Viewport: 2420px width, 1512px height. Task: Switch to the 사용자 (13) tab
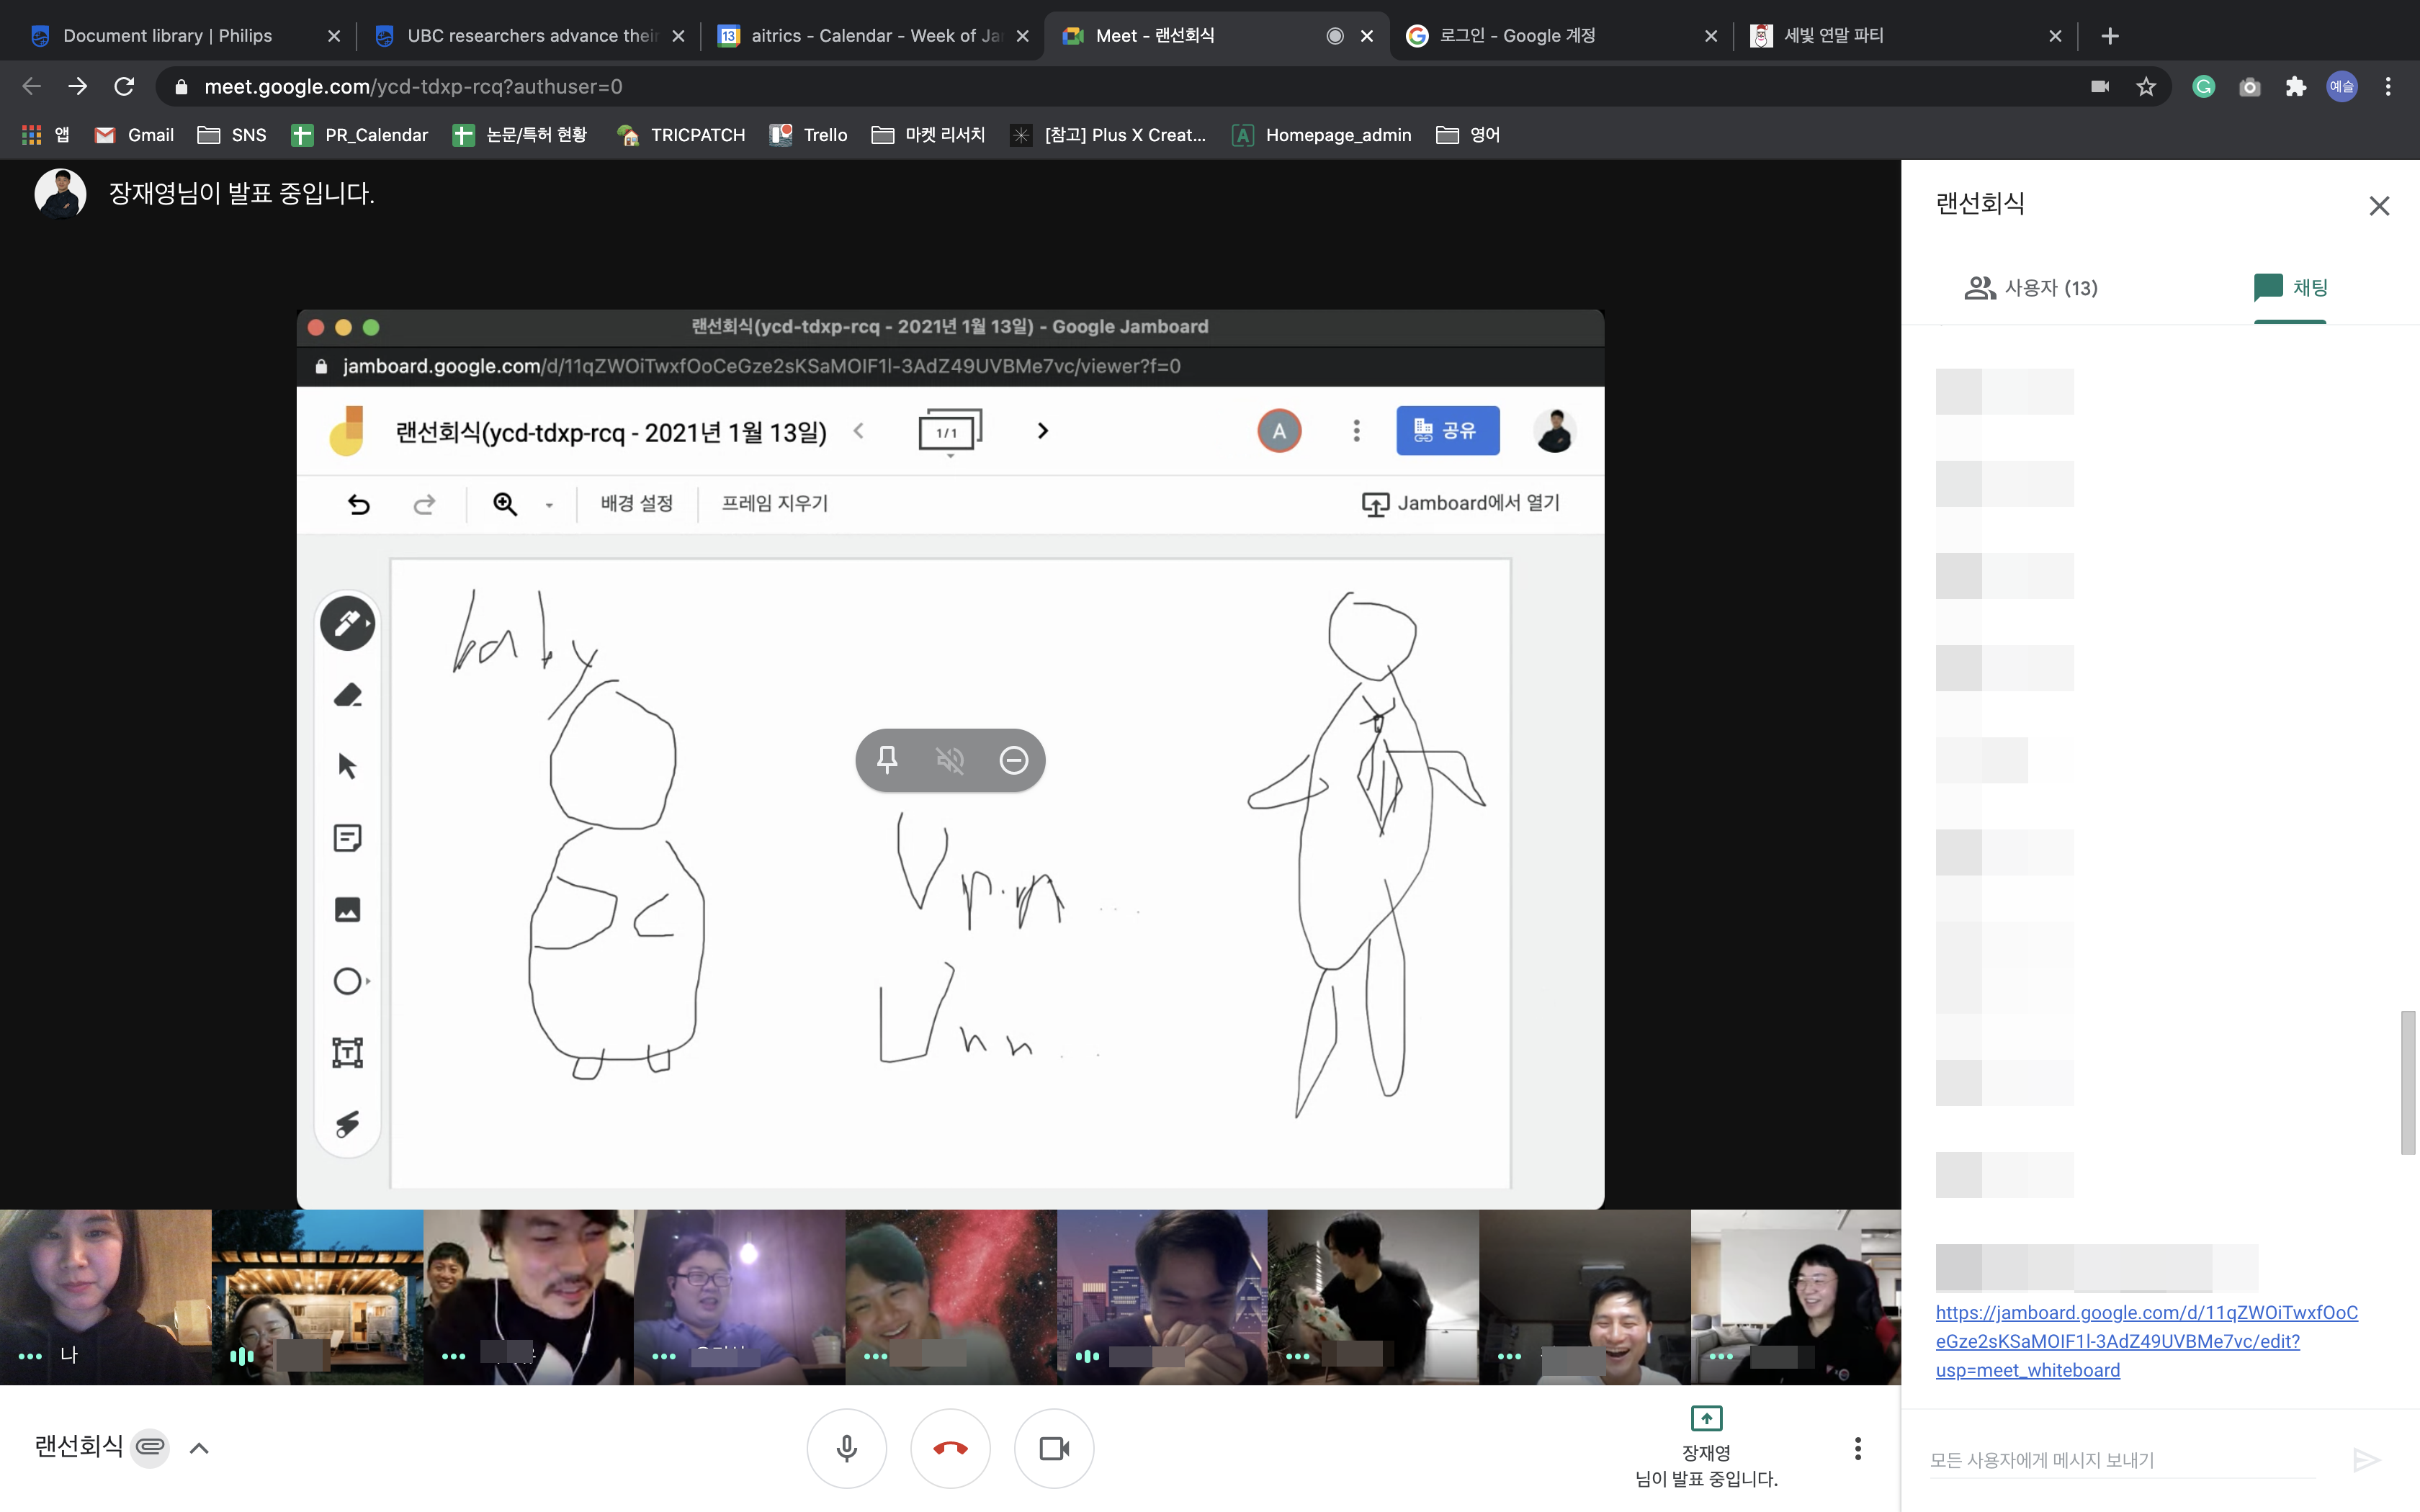(x=2031, y=288)
